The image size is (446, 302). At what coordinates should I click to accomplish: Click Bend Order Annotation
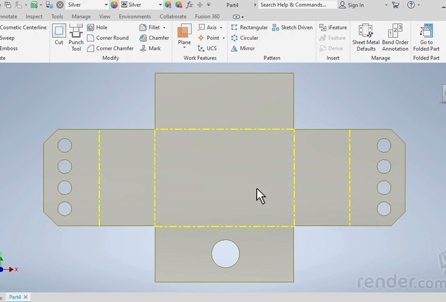click(395, 37)
